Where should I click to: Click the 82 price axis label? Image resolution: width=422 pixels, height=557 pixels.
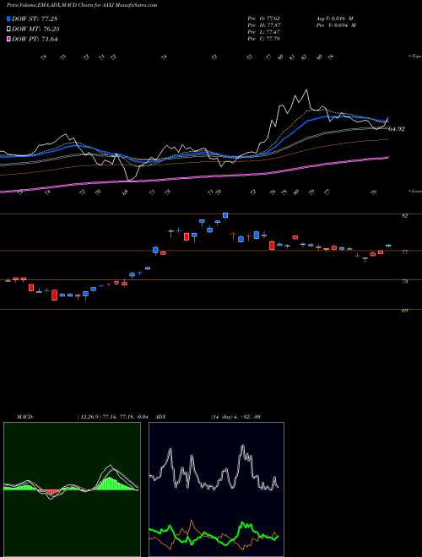tap(405, 215)
